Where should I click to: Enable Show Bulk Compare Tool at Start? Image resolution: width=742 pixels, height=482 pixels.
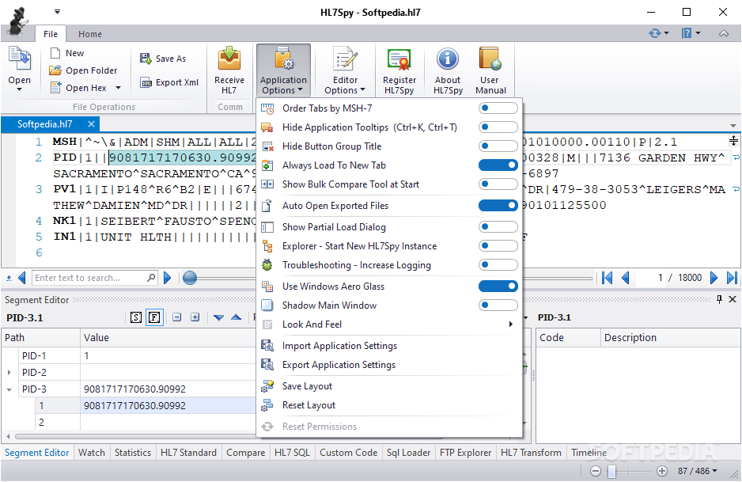click(x=498, y=184)
